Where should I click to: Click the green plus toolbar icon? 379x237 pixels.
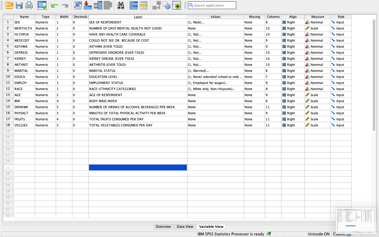pos(177,5)
